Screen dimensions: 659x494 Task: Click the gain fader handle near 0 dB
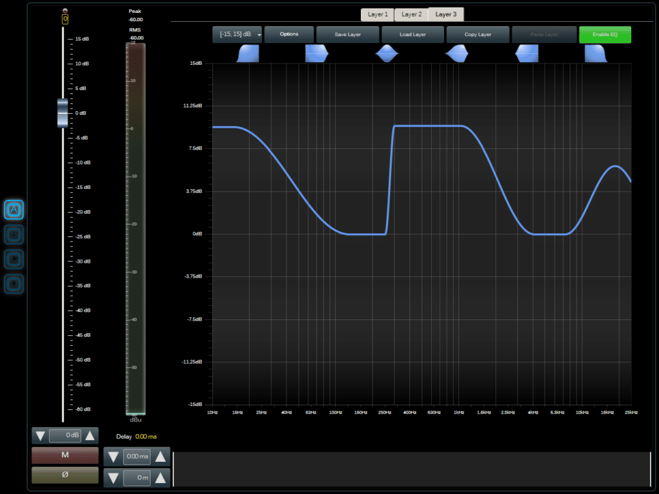point(62,113)
